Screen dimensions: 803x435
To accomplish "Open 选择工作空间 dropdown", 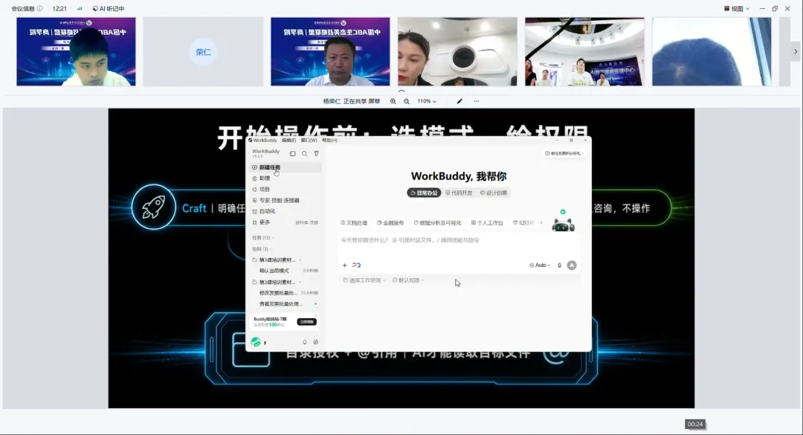I will (364, 280).
